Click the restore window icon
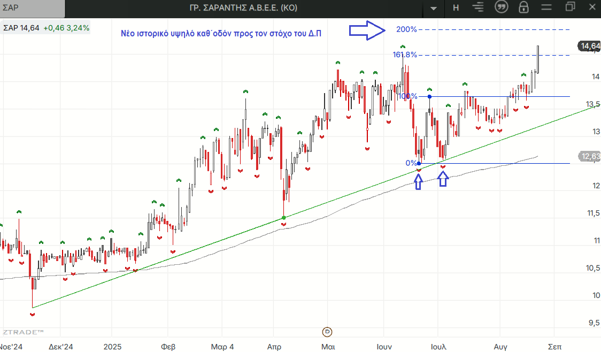The image size is (601, 352). coord(571,6)
